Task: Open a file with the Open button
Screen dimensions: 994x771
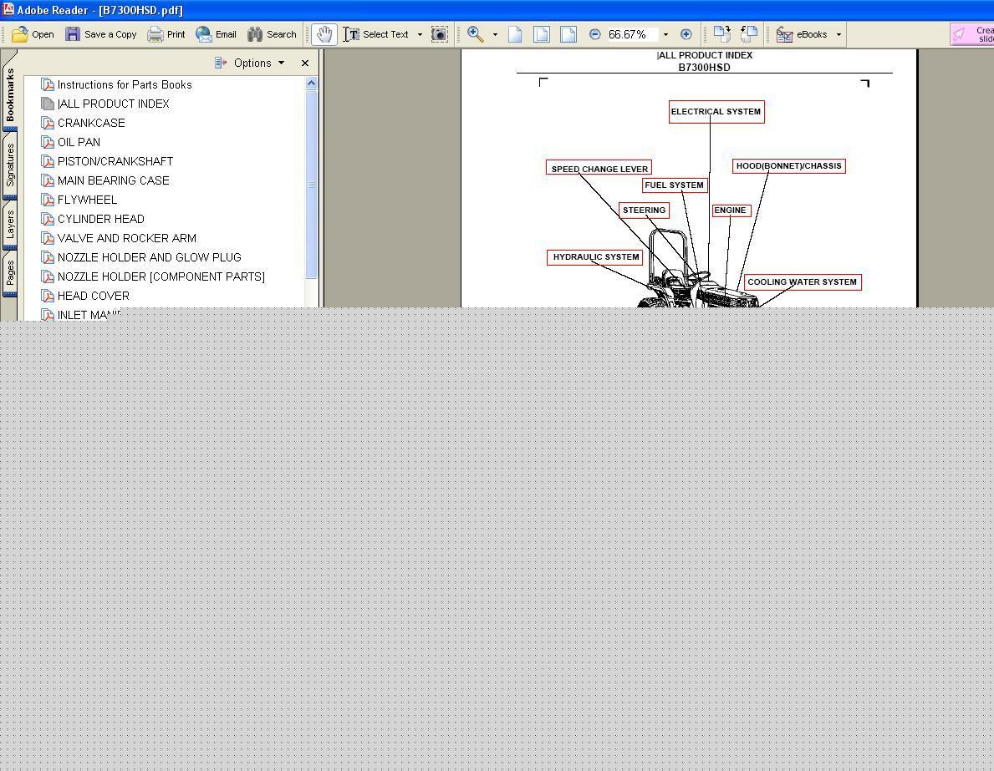Action: [33, 34]
